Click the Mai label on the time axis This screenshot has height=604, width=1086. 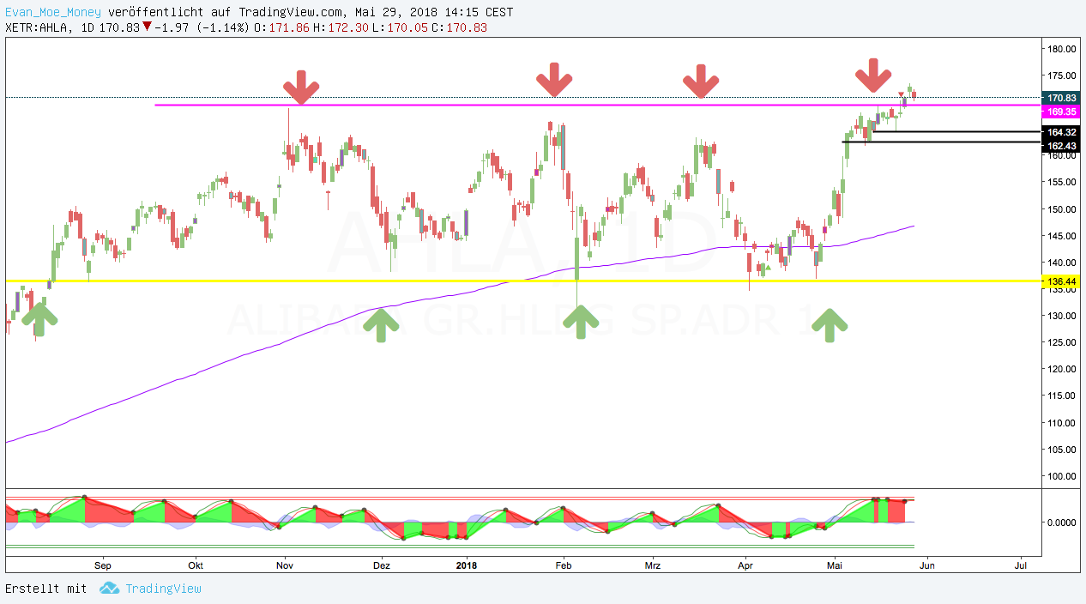[834, 565]
